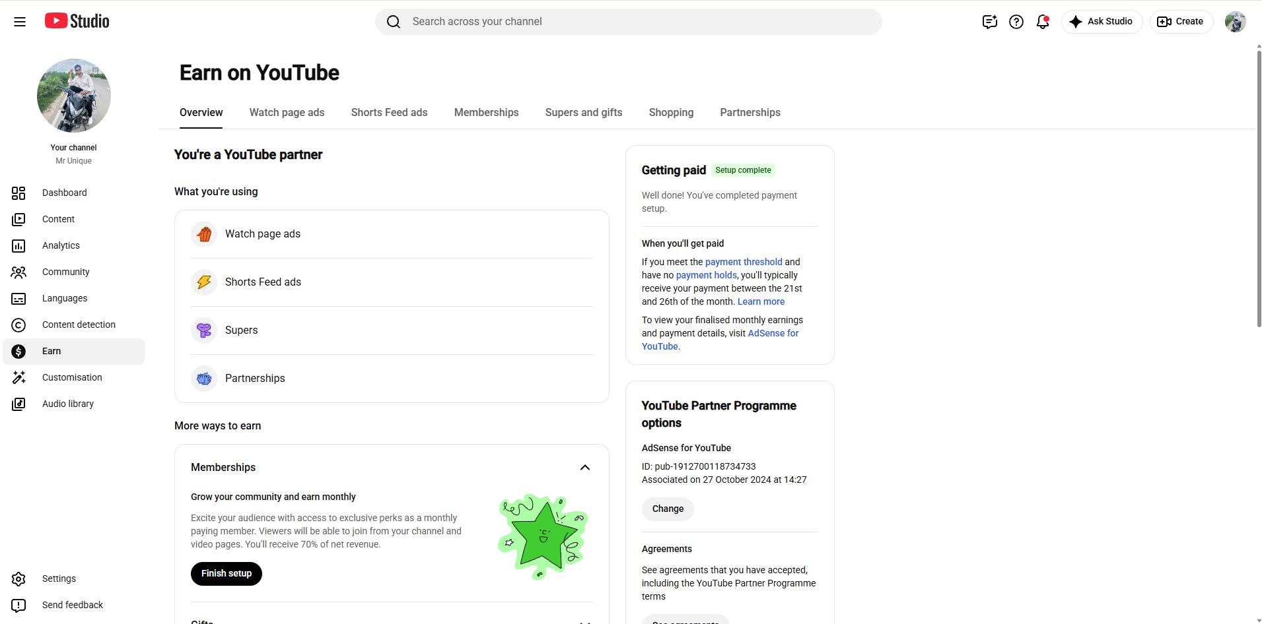Open the Memberships tab

click(486, 112)
